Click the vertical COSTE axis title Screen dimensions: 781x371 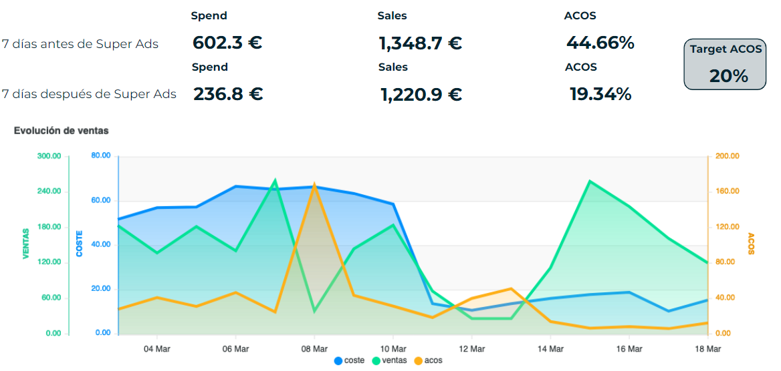tap(79, 244)
